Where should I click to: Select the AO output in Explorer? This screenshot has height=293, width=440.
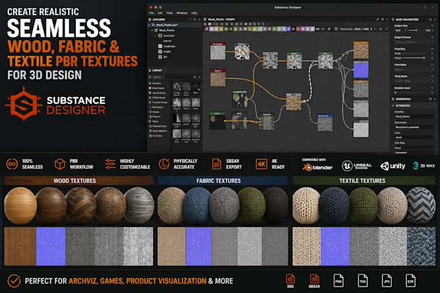[x=163, y=57]
